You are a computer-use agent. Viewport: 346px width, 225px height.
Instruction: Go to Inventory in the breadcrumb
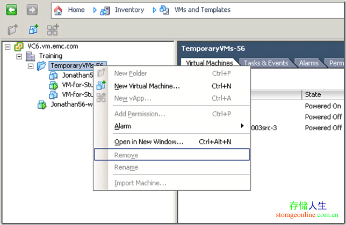pyautogui.click(x=129, y=10)
